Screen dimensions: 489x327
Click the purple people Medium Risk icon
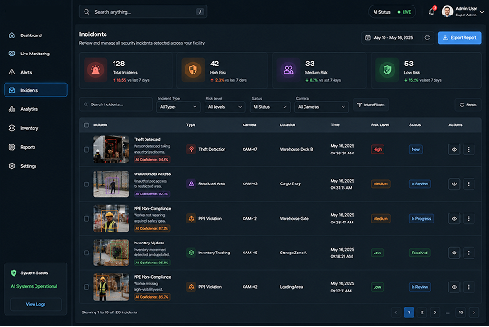pos(288,70)
